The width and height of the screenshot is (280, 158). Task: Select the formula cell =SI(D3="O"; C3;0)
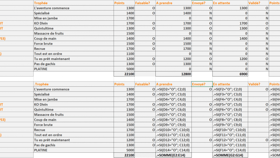pyautogui.click(x=174, y=94)
